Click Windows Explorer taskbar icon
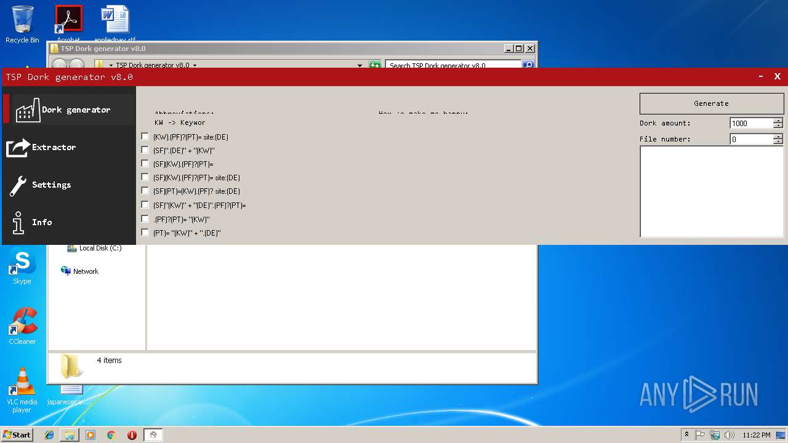 (x=70, y=435)
